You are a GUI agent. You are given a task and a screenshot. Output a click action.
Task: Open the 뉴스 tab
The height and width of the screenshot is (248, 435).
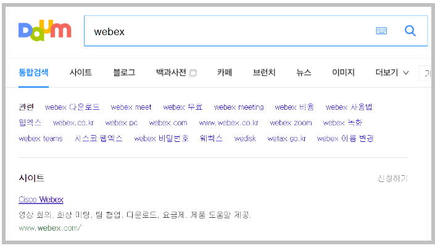[x=304, y=73]
